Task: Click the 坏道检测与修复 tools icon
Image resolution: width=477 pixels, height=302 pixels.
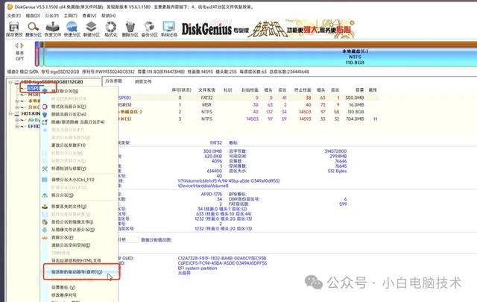Action: 45,169
